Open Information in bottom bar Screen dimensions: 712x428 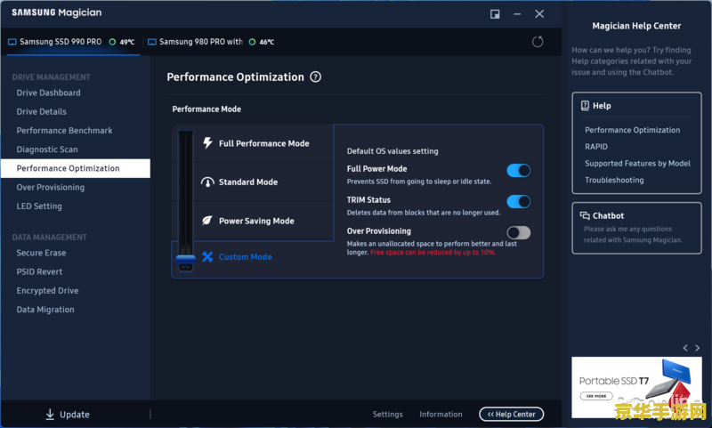tap(441, 414)
